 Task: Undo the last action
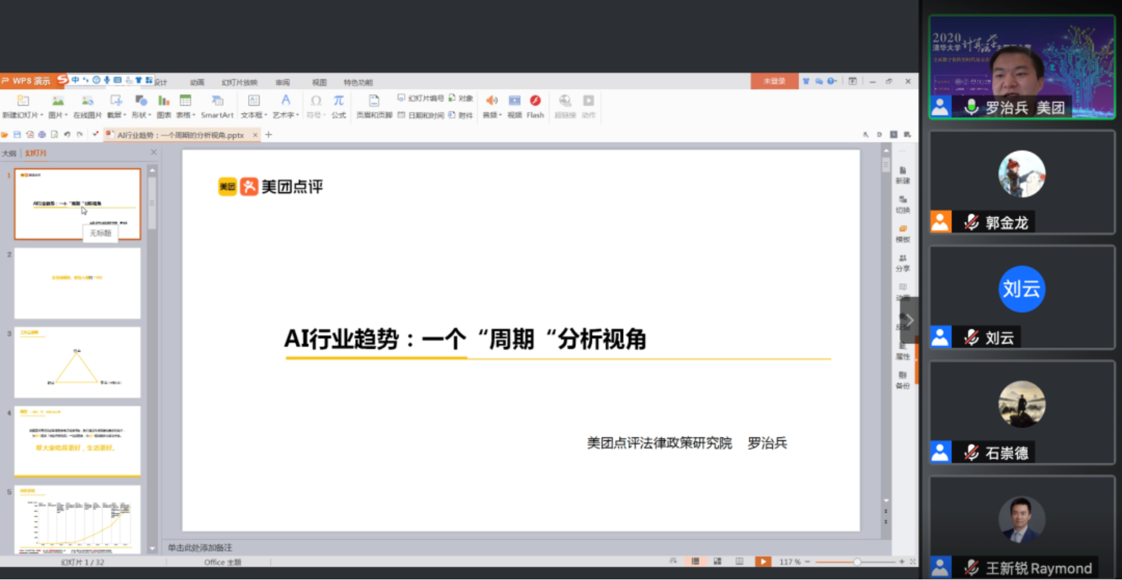click(x=67, y=135)
